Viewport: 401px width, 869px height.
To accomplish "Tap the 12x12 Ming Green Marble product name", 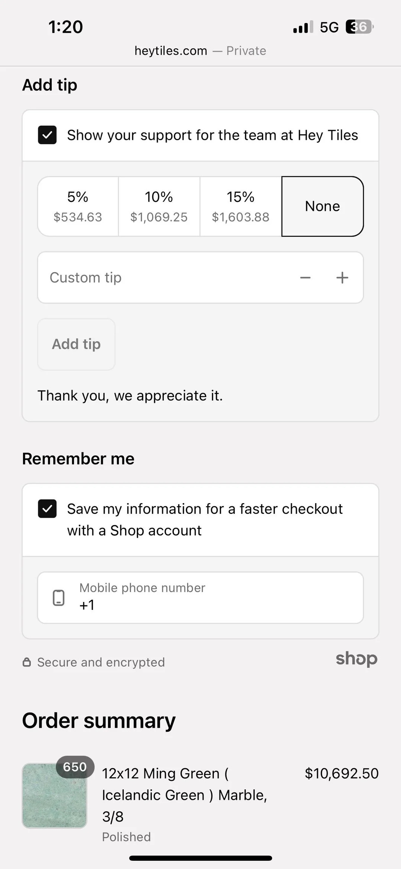I will coord(185,795).
